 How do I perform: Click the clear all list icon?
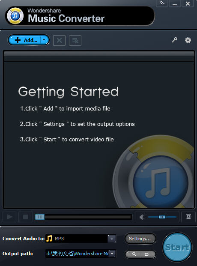[75, 40]
